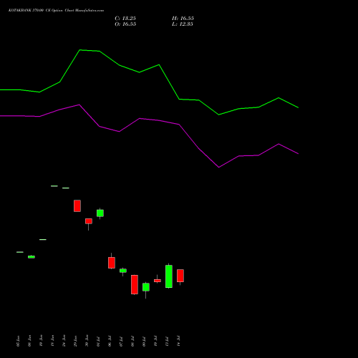Click the 06 Jul date label

(110, 342)
